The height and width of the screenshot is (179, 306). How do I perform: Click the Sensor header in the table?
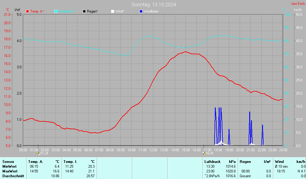click(8, 162)
